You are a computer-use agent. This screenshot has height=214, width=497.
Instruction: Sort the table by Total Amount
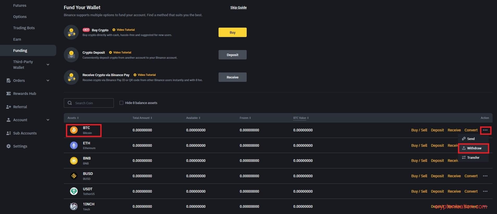(x=142, y=118)
